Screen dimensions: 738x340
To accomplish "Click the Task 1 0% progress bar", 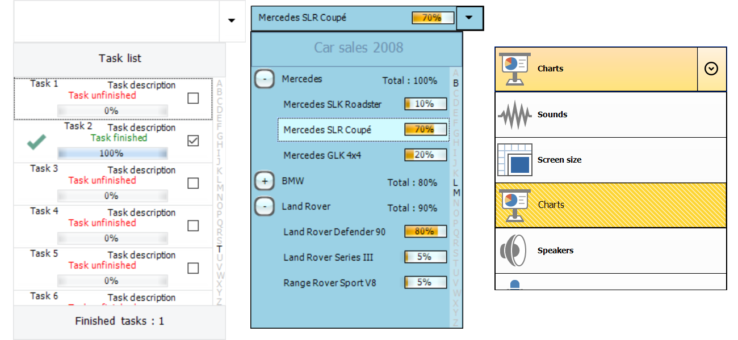I will coord(112,110).
